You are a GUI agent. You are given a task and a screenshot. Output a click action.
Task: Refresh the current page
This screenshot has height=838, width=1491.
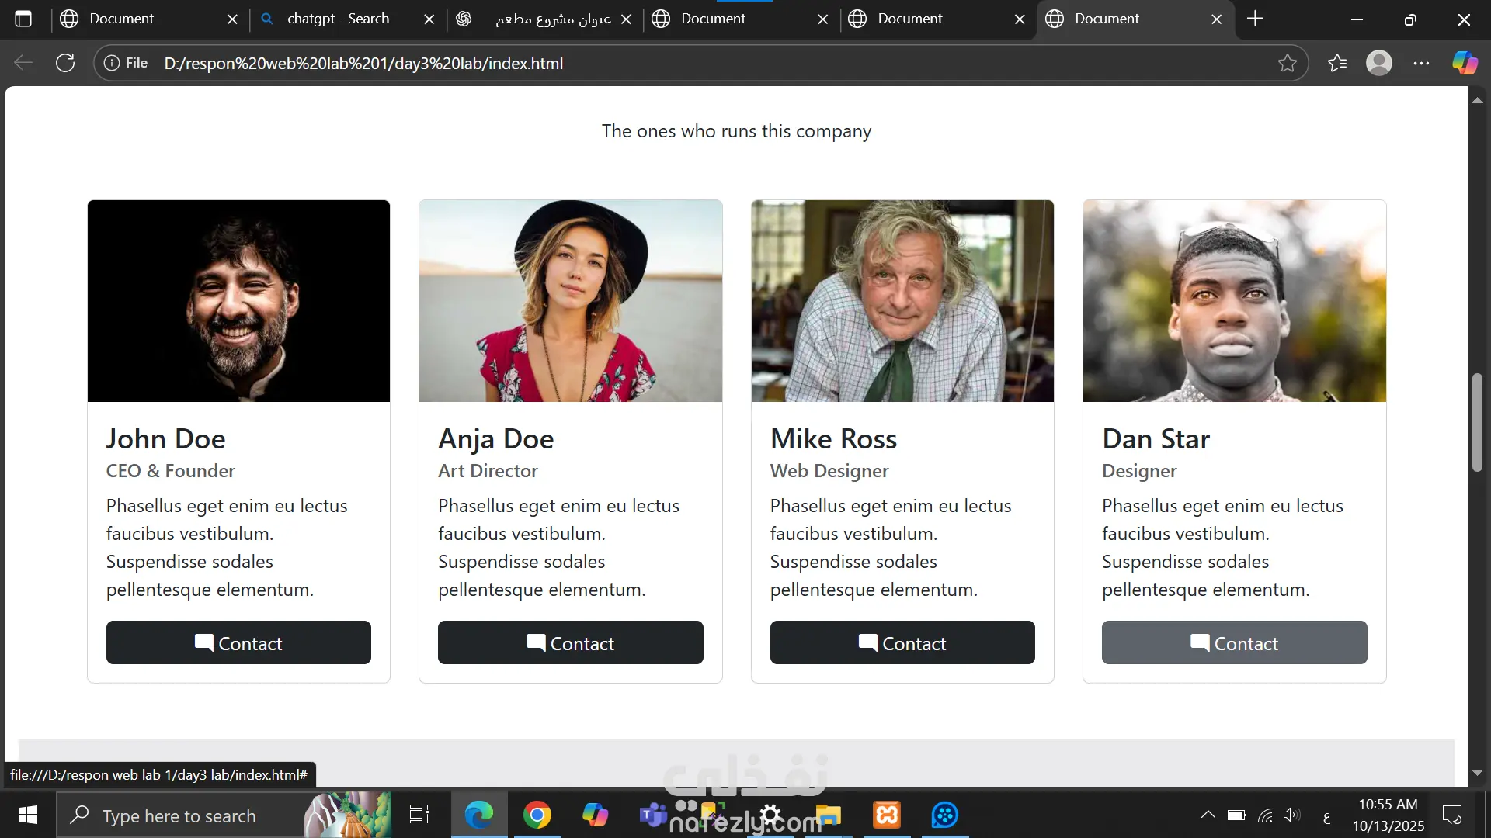tap(65, 63)
